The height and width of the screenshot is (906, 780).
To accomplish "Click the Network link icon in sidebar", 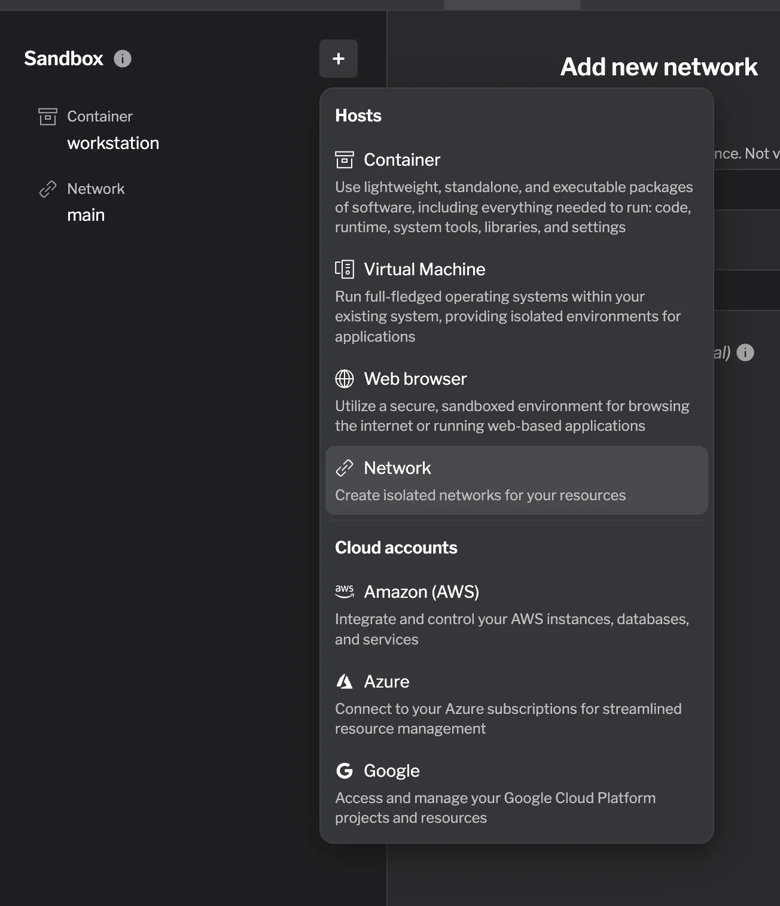I will [48, 189].
